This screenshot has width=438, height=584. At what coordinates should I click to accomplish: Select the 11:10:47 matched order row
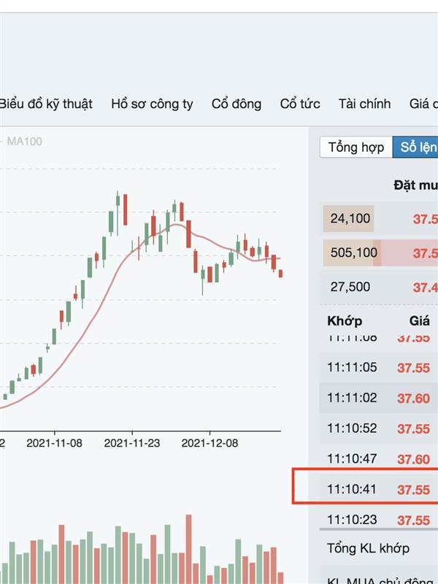(x=378, y=459)
